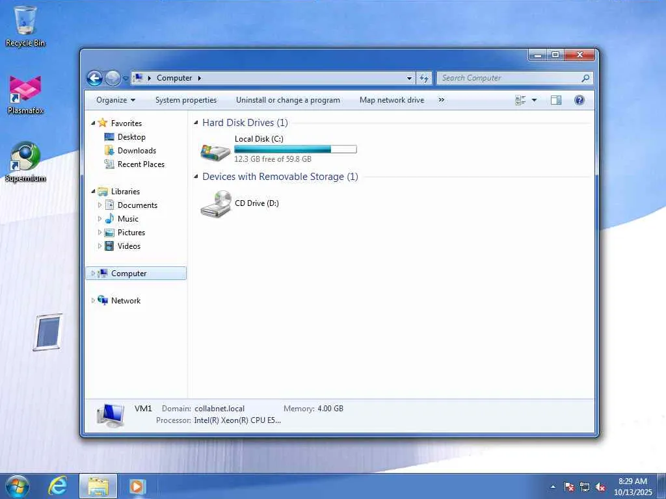This screenshot has width=666, height=499.
Task: Select the Local Disk (C:) drive icon
Action: click(215, 152)
